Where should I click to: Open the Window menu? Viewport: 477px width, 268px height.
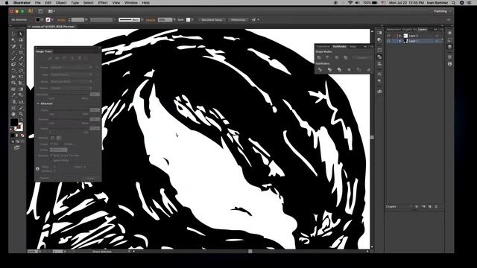[131, 3]
